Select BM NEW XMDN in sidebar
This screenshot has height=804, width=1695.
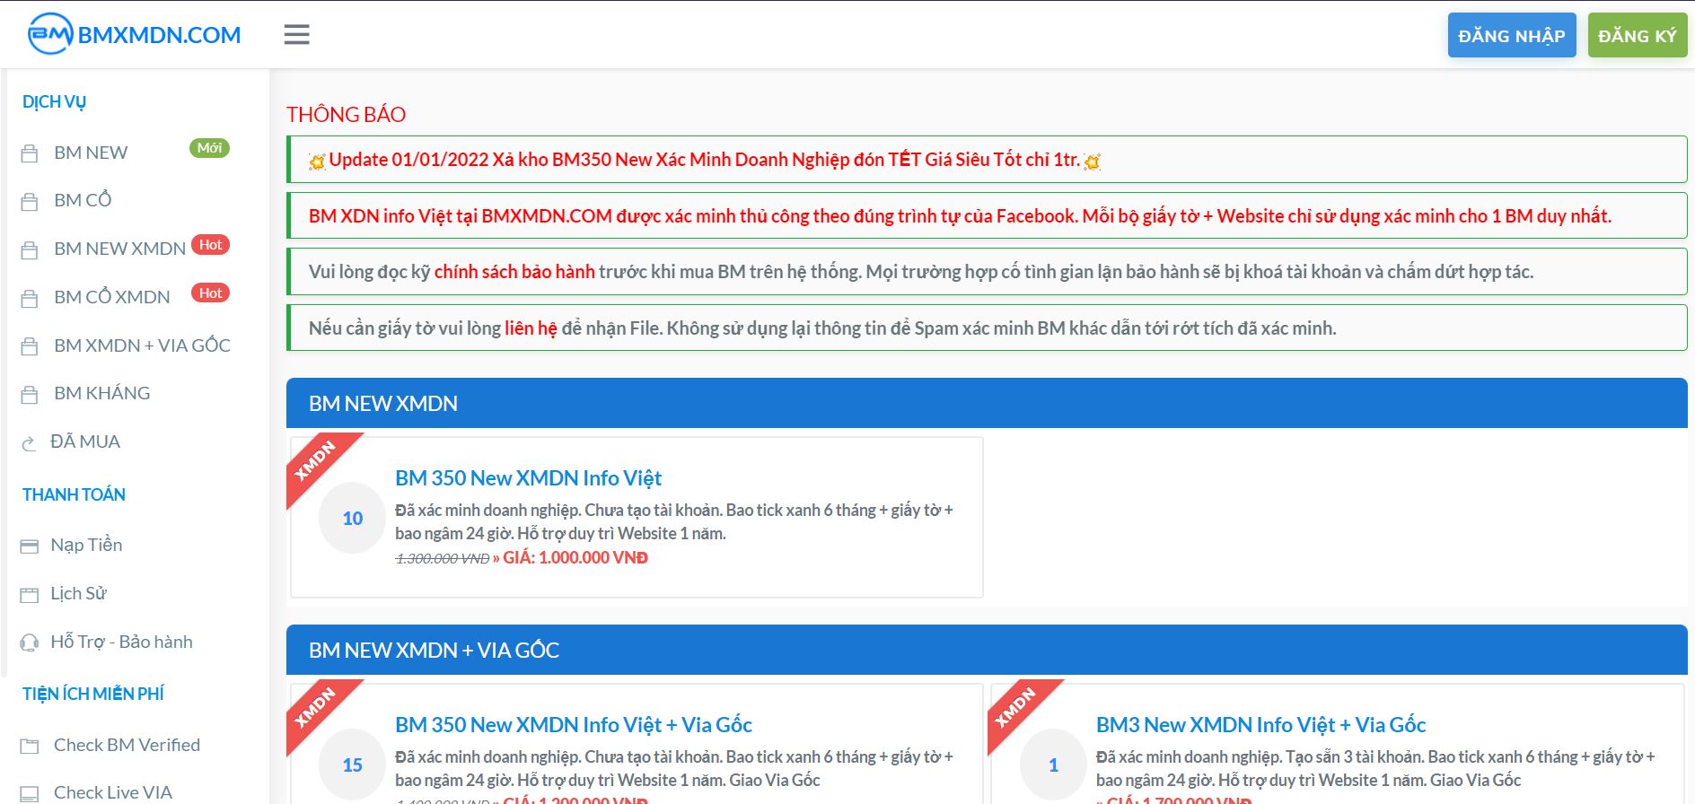point(119,249)
